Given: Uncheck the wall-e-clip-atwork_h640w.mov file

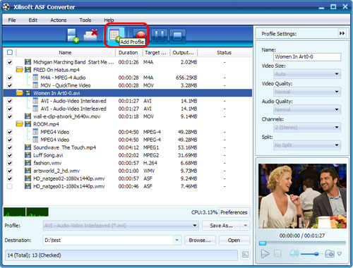Looking at the screenshot, I should (10, 116).
